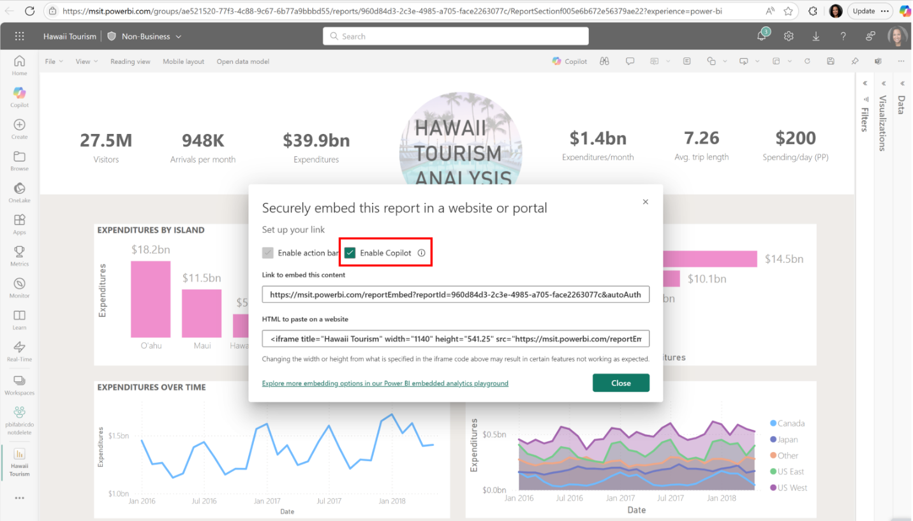
Task: Switch to Mobile layout
Action: point(183,61)
